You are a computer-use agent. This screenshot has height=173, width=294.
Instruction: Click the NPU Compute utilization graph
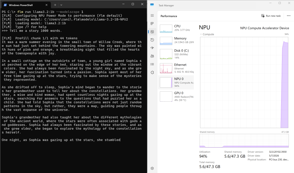244,82
